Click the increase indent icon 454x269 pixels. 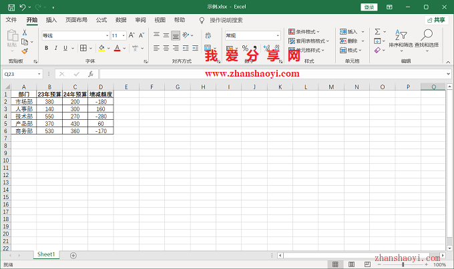[196, 48]
